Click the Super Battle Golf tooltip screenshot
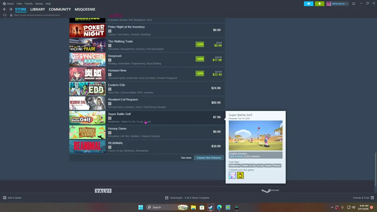The height and width of the screenshot is (212, 377). click(256, 135)
